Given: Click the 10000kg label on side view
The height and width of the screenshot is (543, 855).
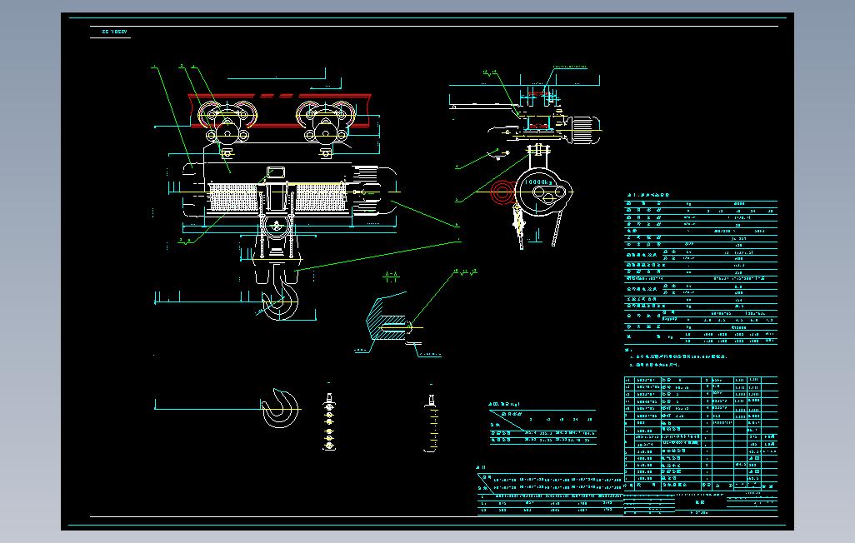Looking at the screenshot, I should click(x=538, y=182).
